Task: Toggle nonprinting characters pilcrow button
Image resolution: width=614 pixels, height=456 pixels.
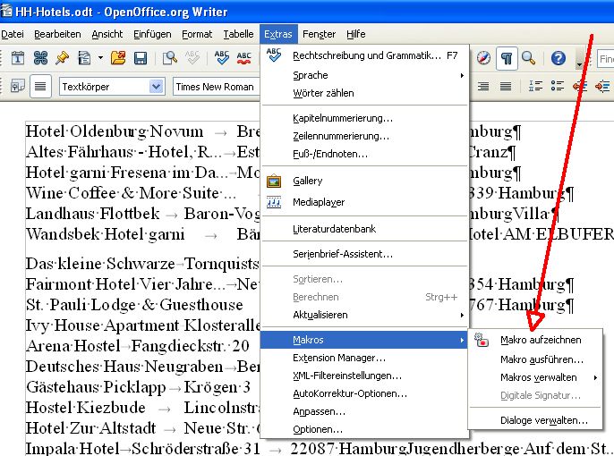Action: [x=507, y=59]
